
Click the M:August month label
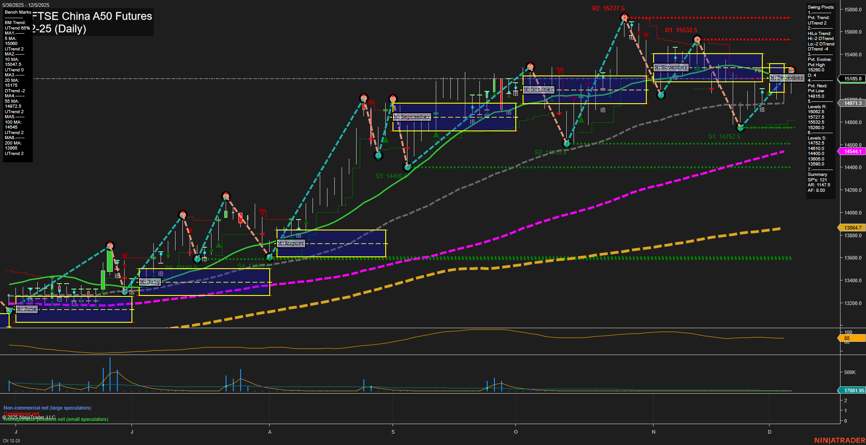coord(291,243)
